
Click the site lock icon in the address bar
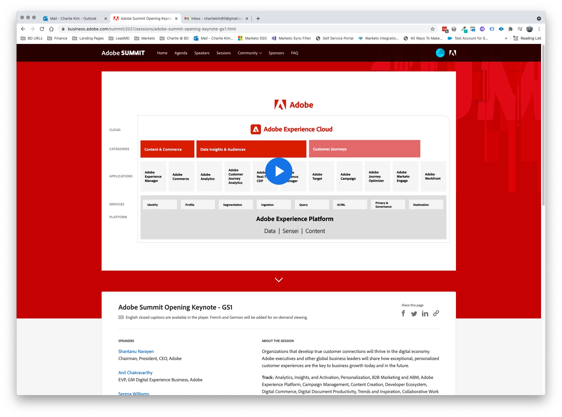63,29
